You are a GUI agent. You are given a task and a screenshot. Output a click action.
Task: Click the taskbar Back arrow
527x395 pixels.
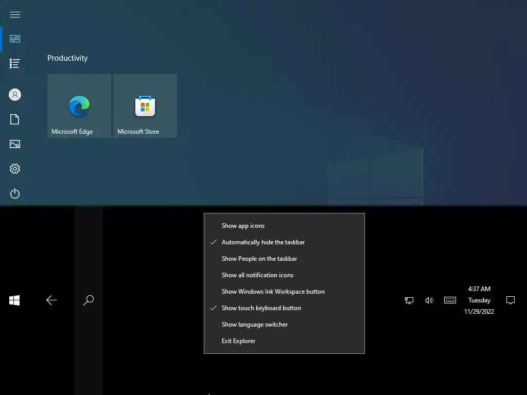tap(51, 300)
